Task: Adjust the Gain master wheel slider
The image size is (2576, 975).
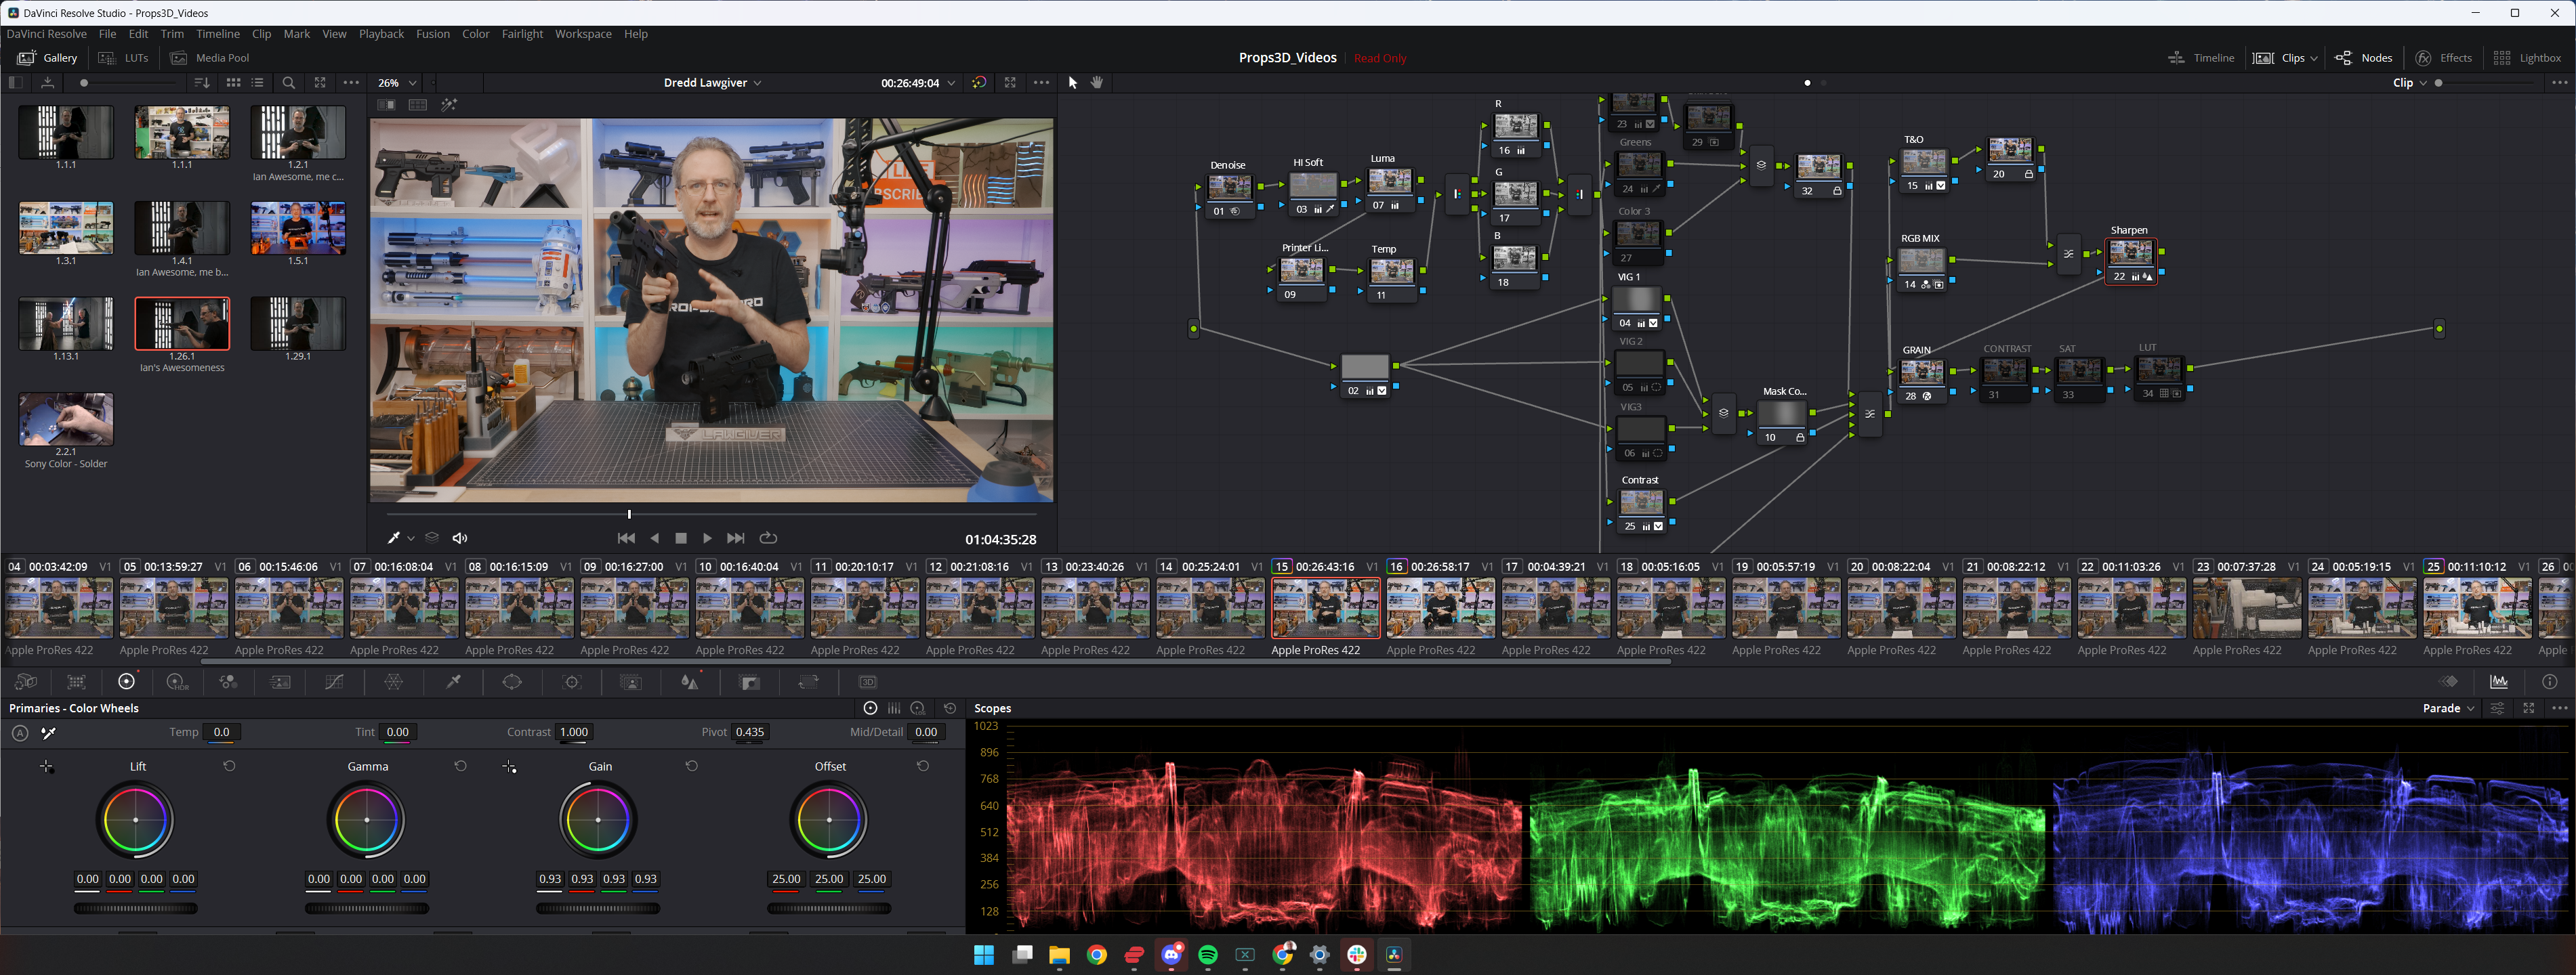Action: click(x=598, y=908)
